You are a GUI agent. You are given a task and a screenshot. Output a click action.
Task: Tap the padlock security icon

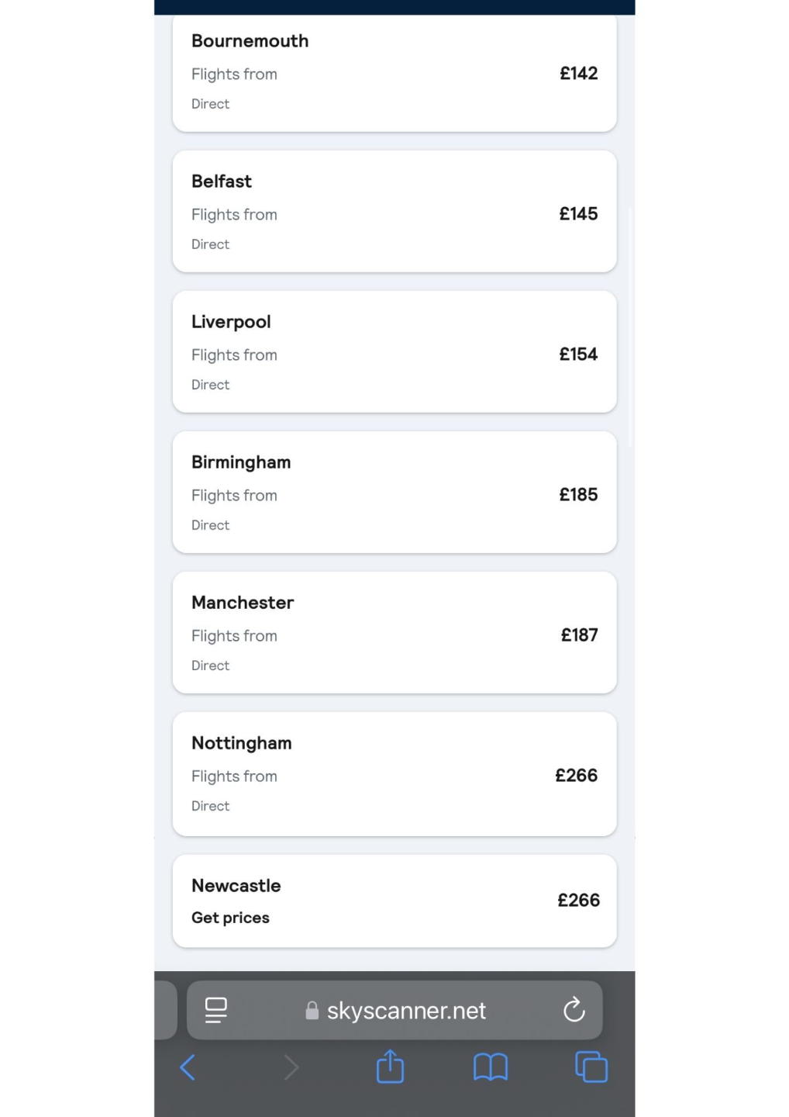pos(312,1010)
